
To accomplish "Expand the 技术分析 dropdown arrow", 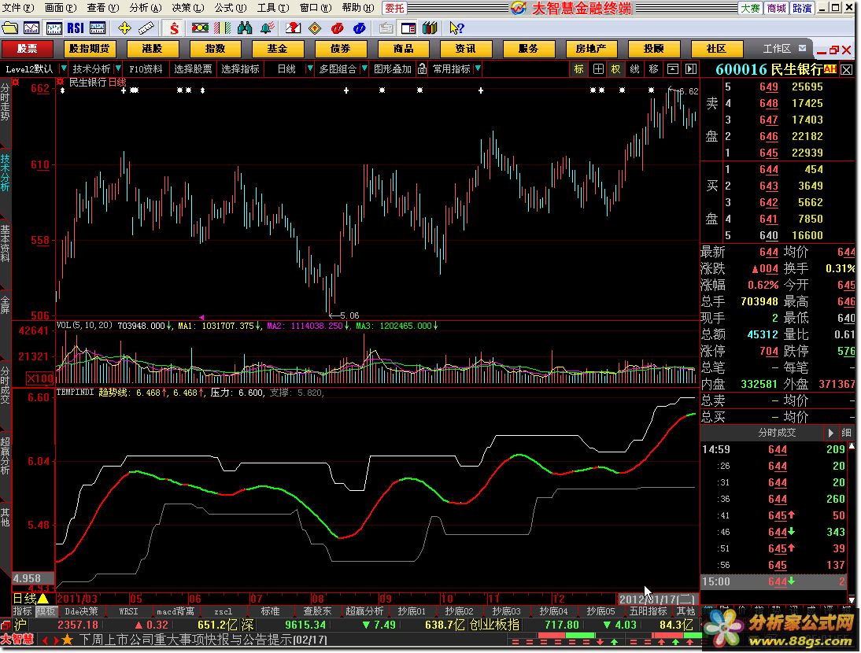I will tap(117, 68).
